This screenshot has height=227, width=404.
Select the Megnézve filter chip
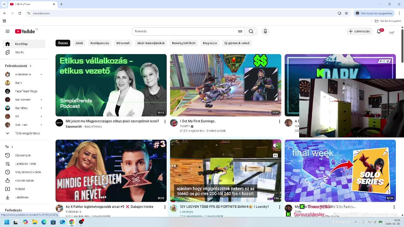coord(210,43)
